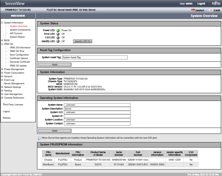The height and width of the screenshot is (176, 222).
Task: Click Logout in the sidebar
Action: [x=6, y=111]
